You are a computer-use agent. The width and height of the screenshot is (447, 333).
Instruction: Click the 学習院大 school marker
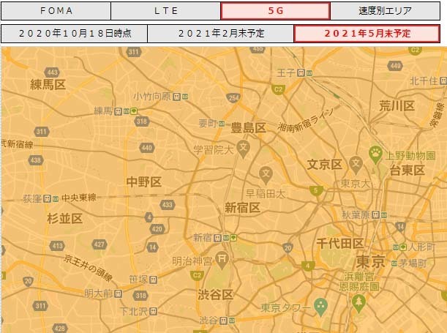(243, 149)
